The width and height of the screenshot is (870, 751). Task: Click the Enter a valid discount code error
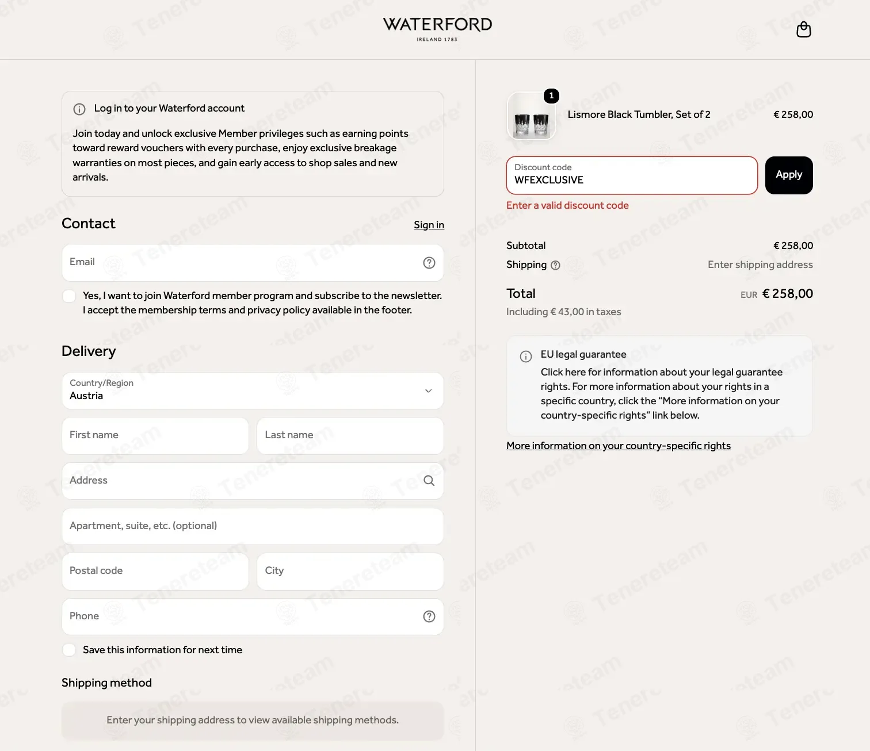(567, 205)
